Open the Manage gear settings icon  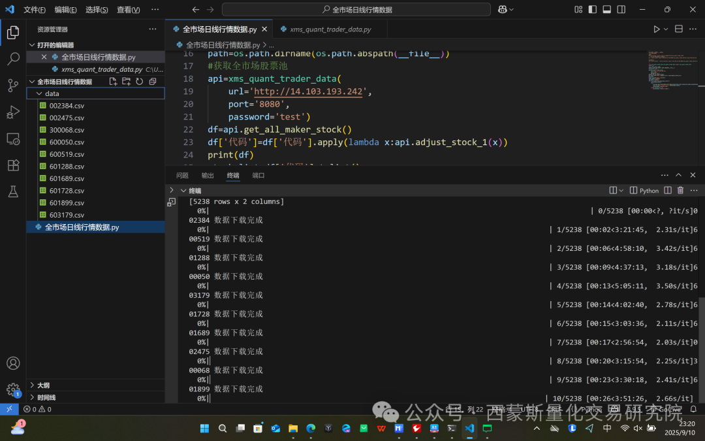[x=13, y=389]
